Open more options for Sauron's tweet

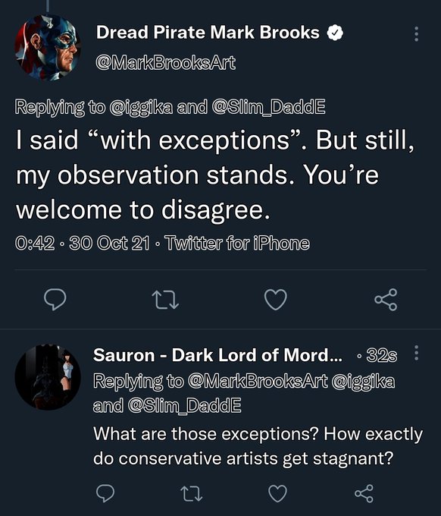click(416, 353)
